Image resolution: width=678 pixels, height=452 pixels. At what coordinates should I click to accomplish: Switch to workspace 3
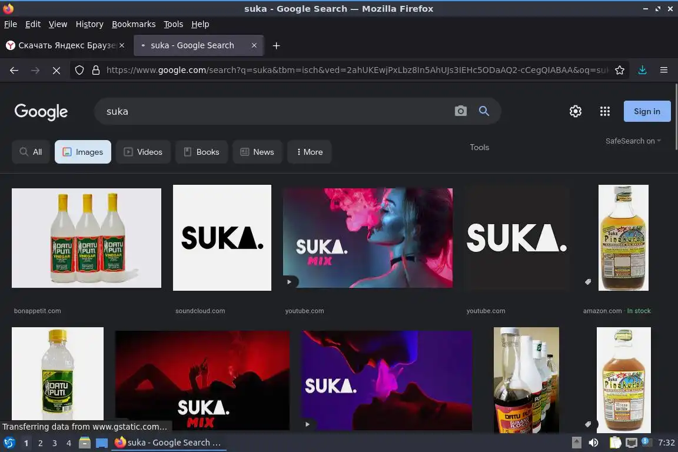(x=55, y=443)
